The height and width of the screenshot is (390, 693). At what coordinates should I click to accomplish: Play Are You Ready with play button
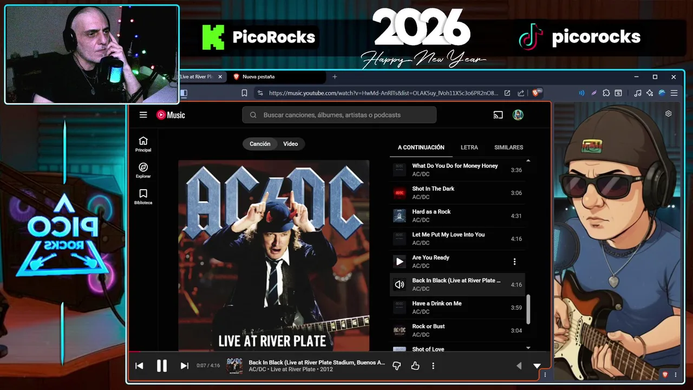click(400, 262)
